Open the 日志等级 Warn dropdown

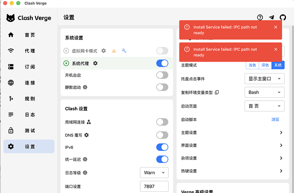tap(154, 173)
